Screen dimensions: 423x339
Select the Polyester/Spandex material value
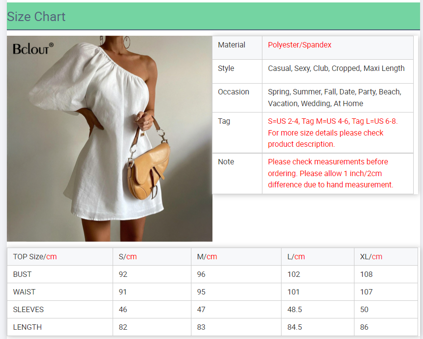click(300, 45)
